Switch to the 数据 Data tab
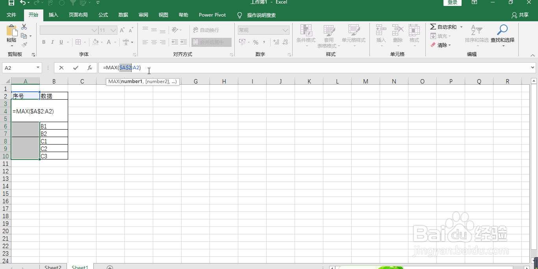 [x=123, y=15]
